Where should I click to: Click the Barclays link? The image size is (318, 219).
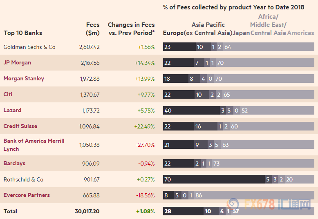(x=14, y=164)
